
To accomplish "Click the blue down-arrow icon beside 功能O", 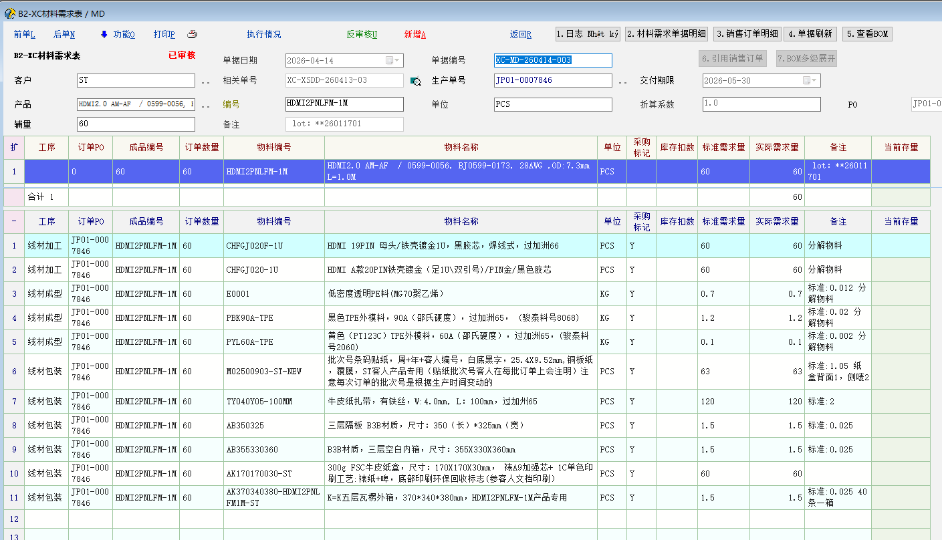I will pyautogui.click(x=104, y=35).
